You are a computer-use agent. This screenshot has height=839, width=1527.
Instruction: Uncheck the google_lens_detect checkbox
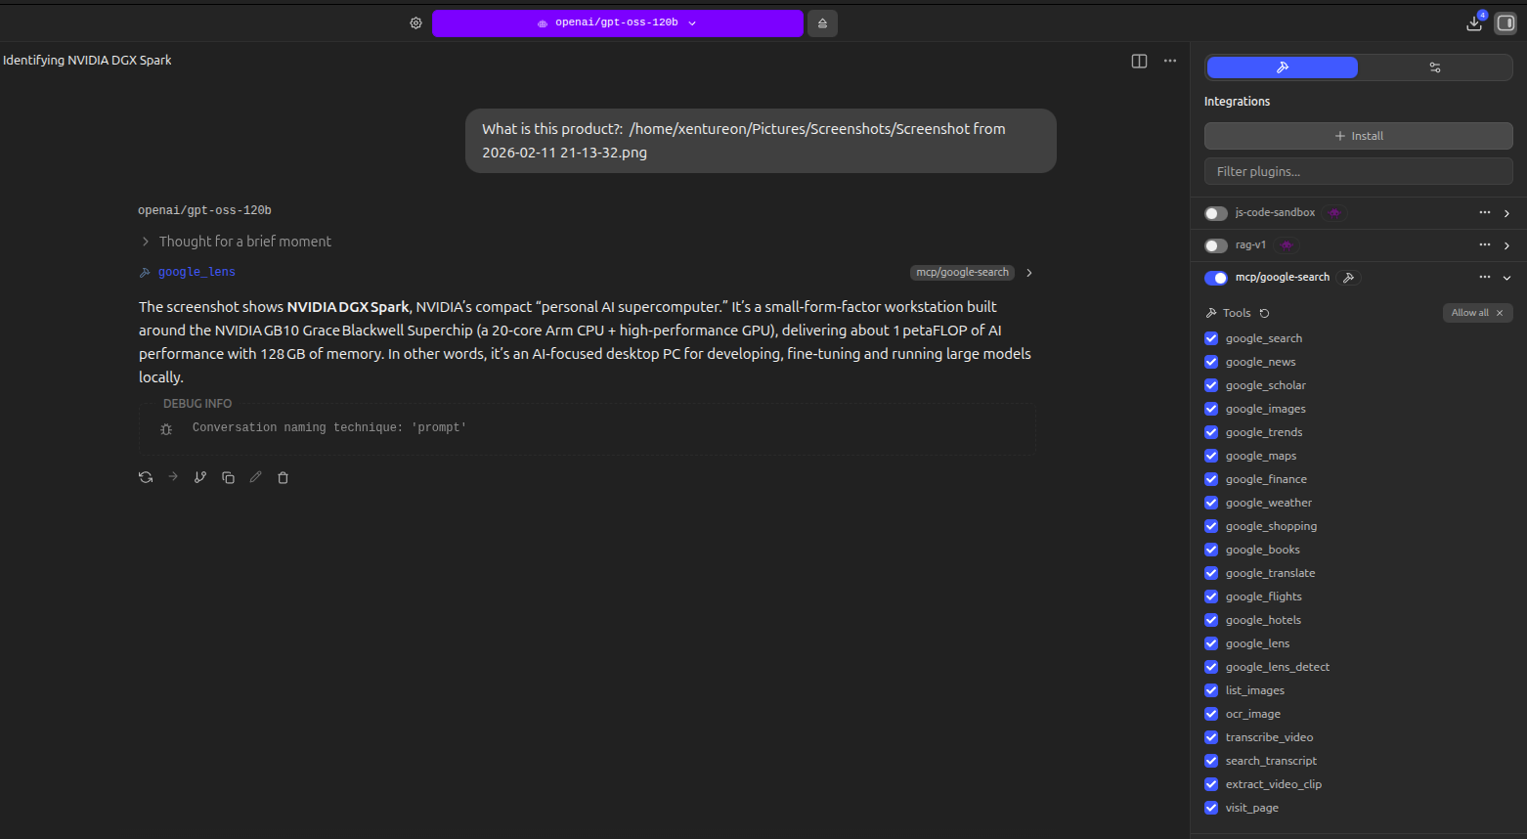tap(1211, 667)
